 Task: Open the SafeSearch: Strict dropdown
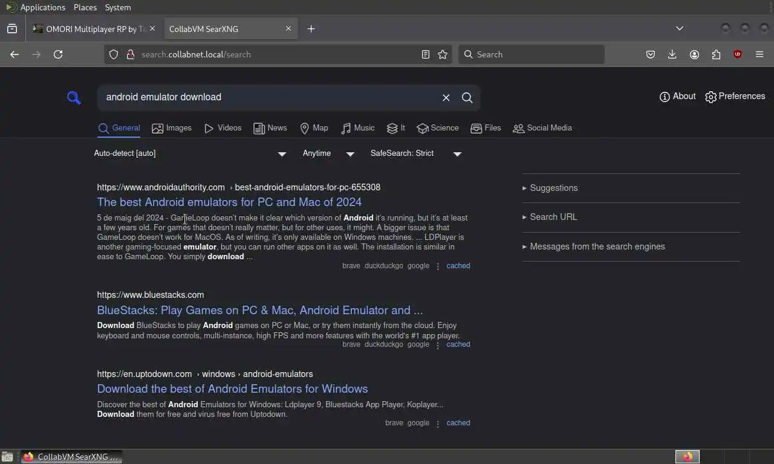416,153
